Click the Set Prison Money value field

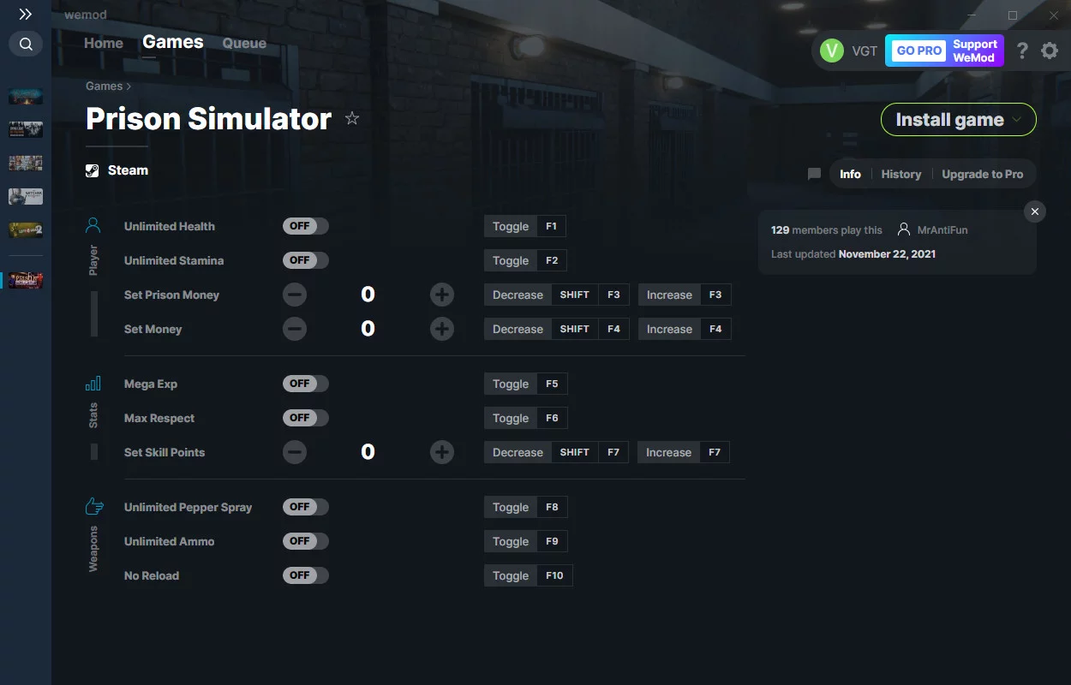click(368, 295)
